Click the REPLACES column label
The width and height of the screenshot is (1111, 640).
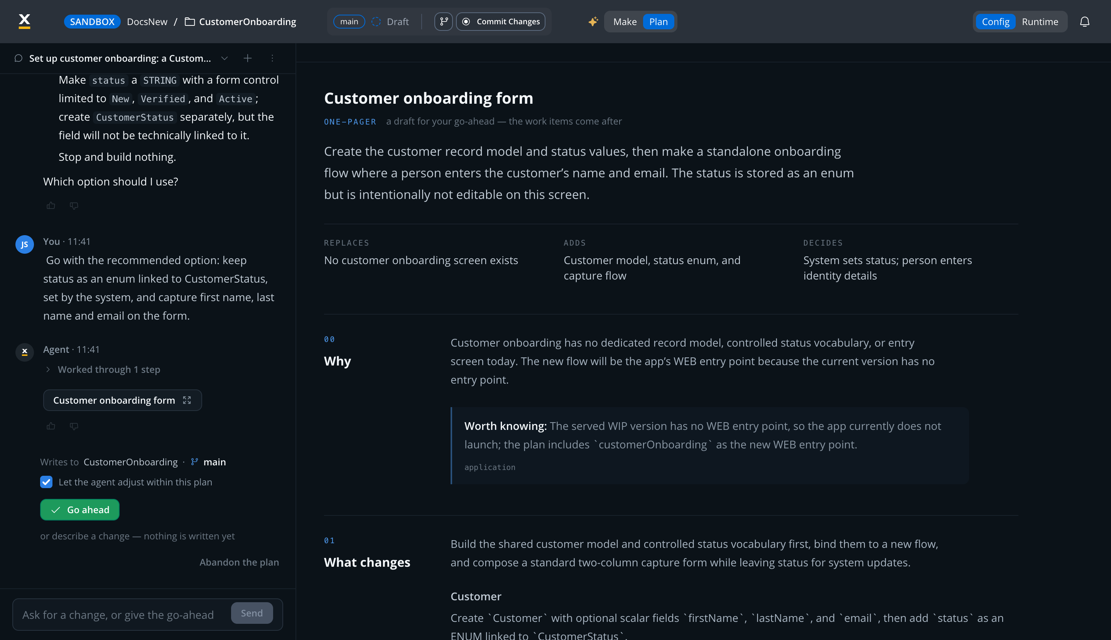tap(346, 243)
